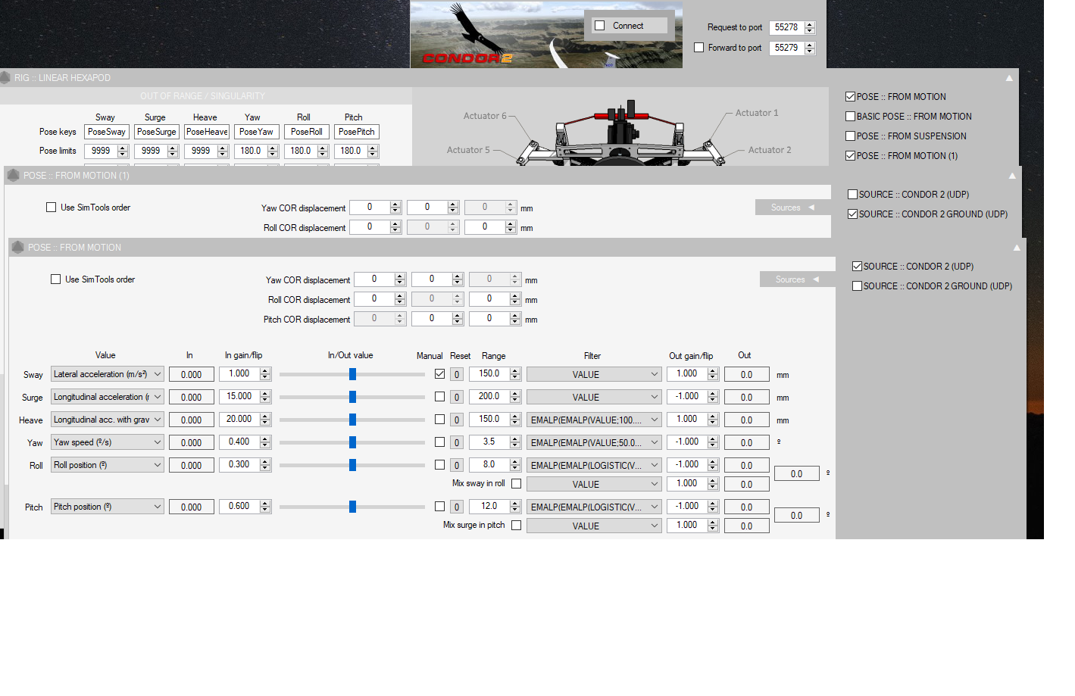Enable the Connect checkbox
Viewport: 1075px width, 696px height.
(x=600, y=26)
